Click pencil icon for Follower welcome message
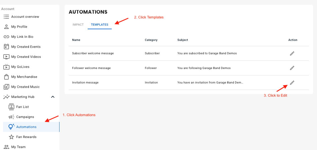 click(x=292, y=68)
